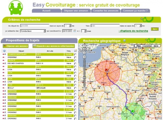Click the map recenter button between arrows
The height and width of the screenshot is (120, 163).
coord(84,49)
